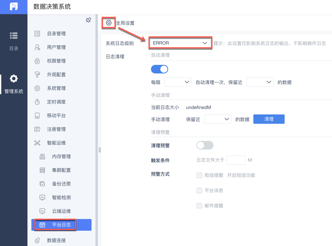Check the 邮件提醒 checkbox

(199, 206)
